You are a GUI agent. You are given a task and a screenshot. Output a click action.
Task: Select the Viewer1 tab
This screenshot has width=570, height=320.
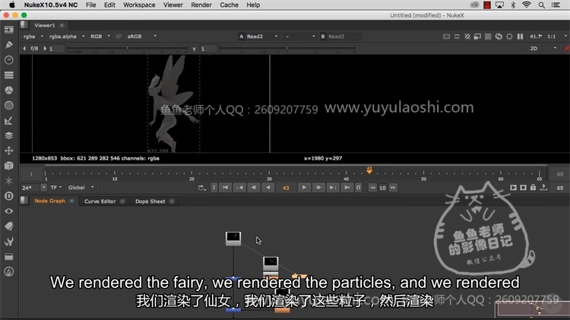click(x=44, y=25)
